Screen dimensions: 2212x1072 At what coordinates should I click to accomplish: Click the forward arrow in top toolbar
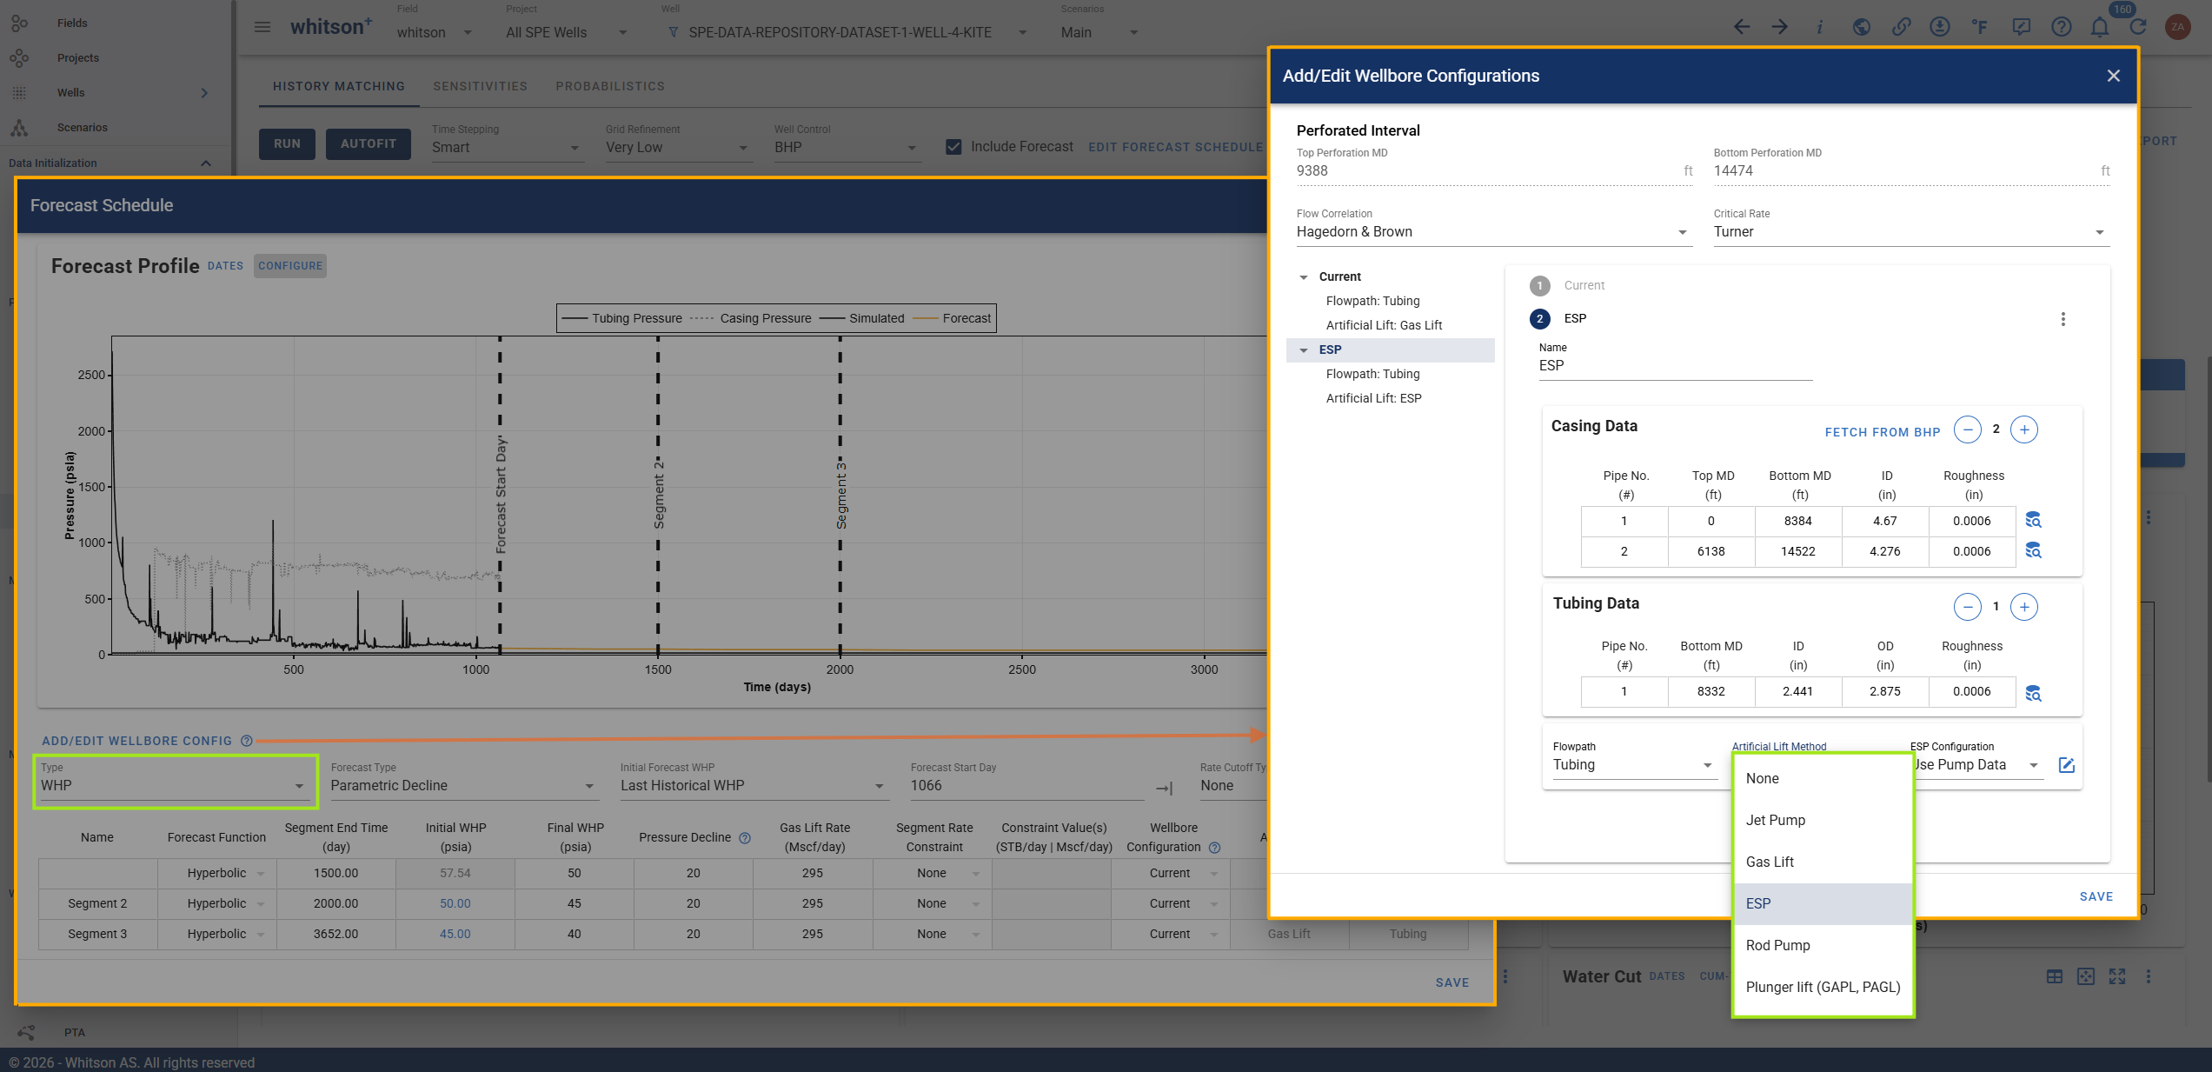[x=1780, y=27]
